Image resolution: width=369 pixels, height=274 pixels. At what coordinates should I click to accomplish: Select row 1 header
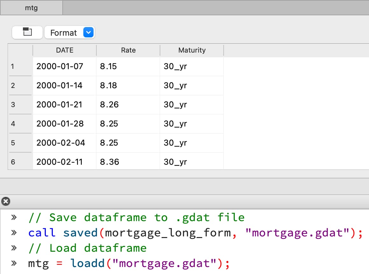coord(13,67)
